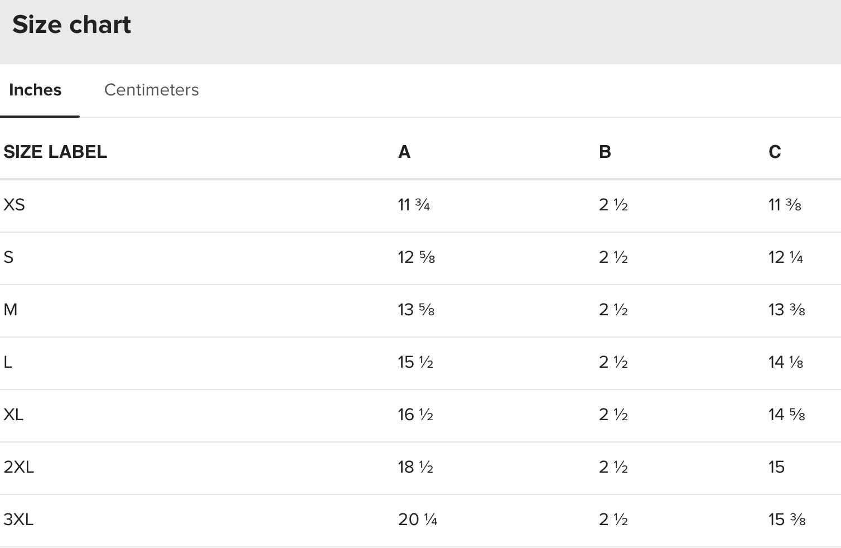Viewport: 841px width, 548px height.
Task: Click the 15 ½ value for size L
Action: point(415,362)
